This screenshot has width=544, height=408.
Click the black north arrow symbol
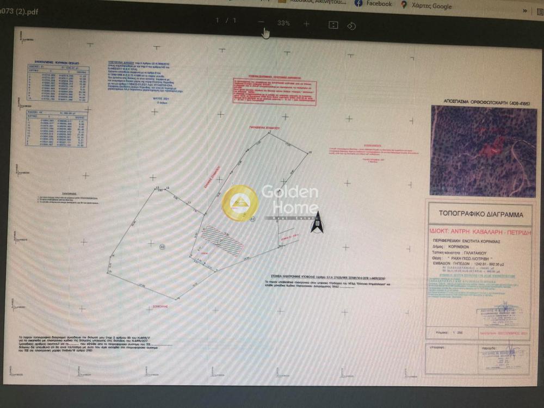[316, 222]
